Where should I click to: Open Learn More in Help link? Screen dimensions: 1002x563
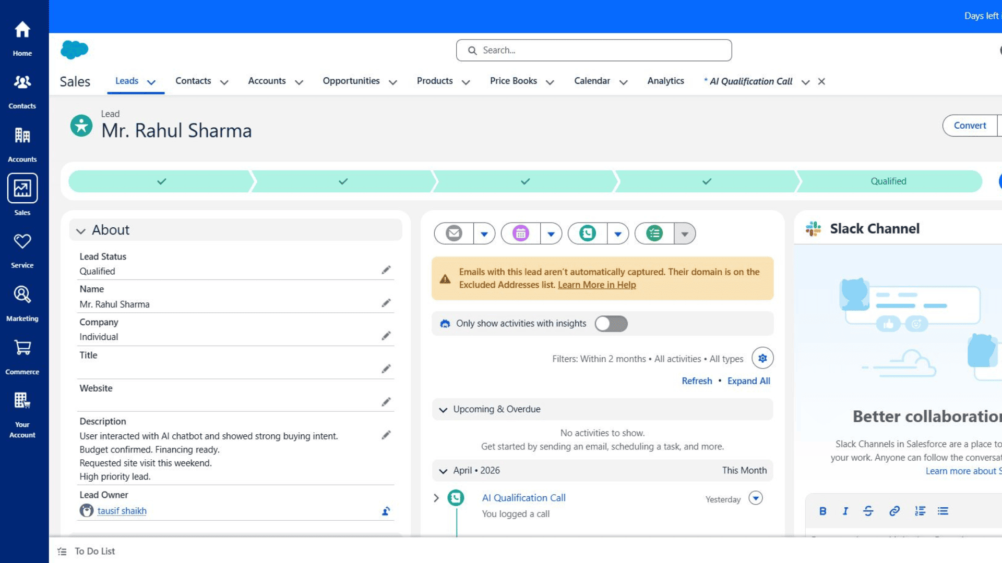[x=597, y=285]
